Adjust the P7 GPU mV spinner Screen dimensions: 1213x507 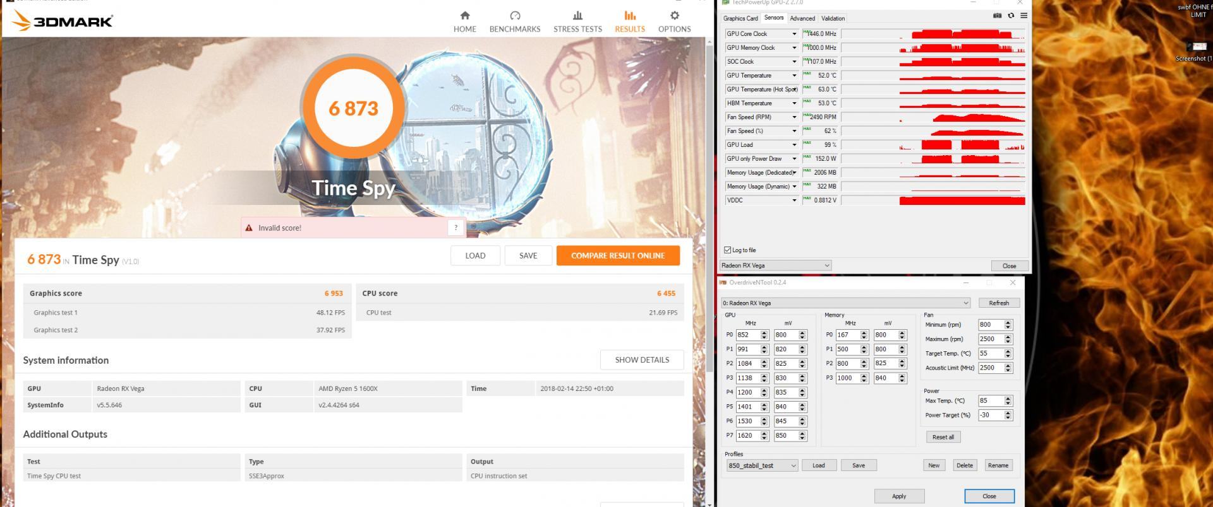(x=802, y=435)
